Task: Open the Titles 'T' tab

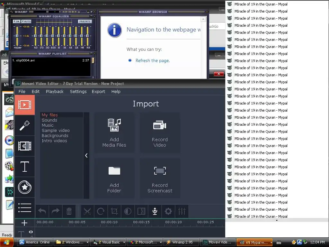Action: pyautogui.click(x=25, y=167)
